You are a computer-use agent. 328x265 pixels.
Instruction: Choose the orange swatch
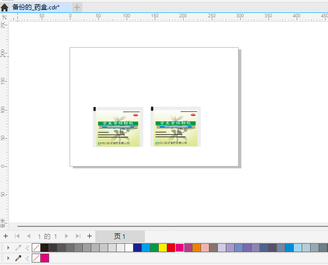pos(197,248)
